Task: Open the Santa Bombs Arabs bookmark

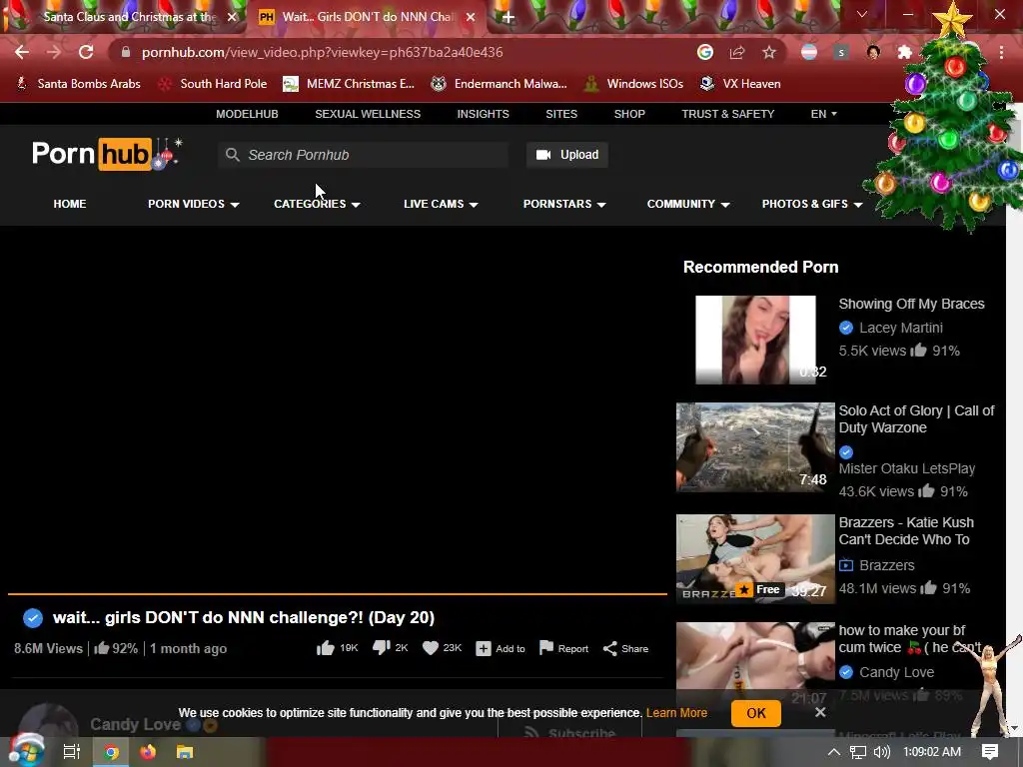Action: [78, 84]
